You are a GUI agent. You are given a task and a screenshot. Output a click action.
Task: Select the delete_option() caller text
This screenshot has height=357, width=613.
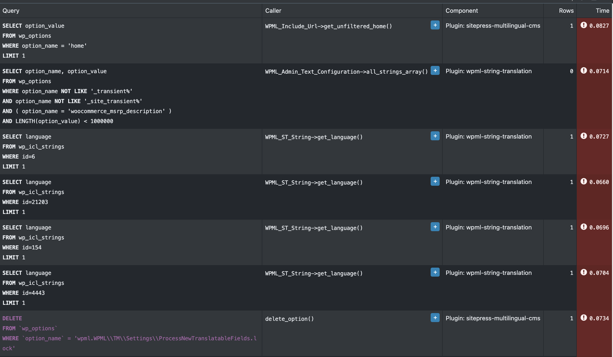(x=289, y=319)
